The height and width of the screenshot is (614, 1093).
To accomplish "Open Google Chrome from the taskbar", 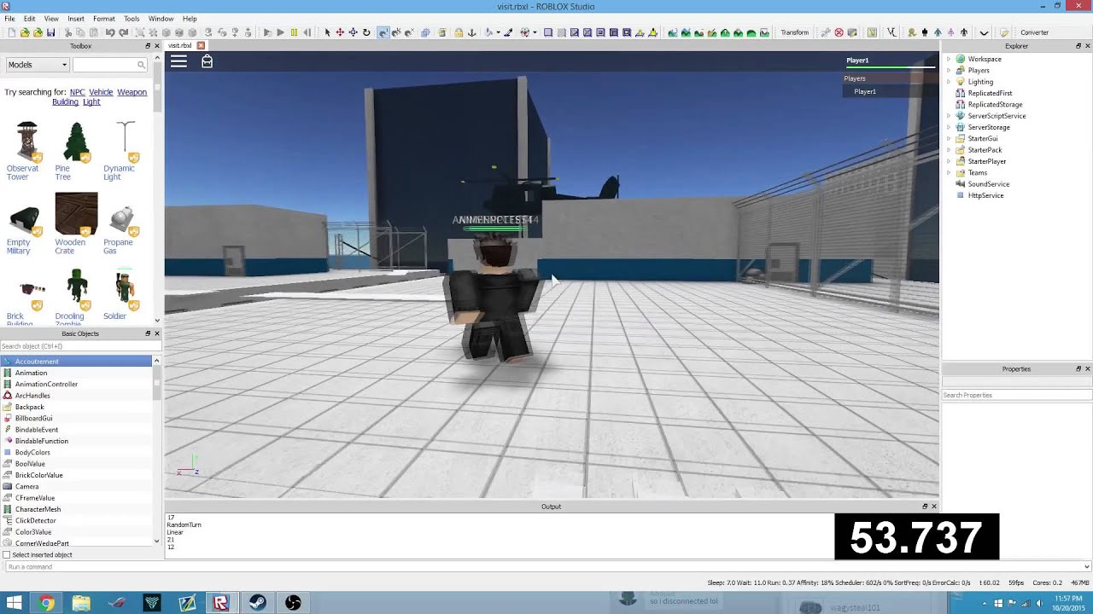I will coord(46,603).
